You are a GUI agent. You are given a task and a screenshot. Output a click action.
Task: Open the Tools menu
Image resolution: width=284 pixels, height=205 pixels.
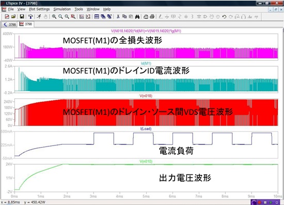click(78, 9)
